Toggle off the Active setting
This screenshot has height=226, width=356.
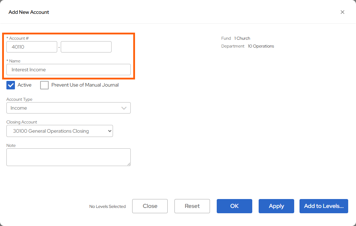click(x=11, y=85)
